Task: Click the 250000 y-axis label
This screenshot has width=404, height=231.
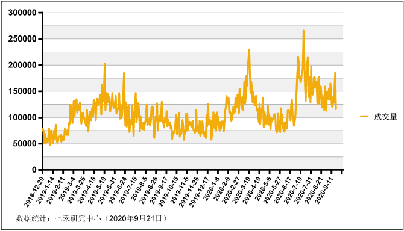Action: pyautogui.click(x=22, y=38)
